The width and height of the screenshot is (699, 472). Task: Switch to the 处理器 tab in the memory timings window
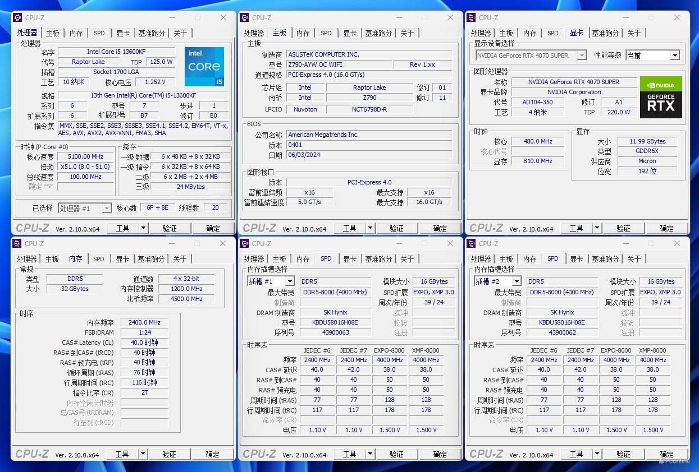click(x=26, y=259)
